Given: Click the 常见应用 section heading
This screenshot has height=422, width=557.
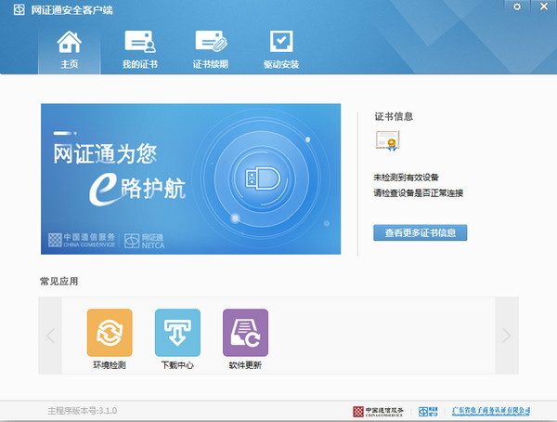Looking at the screenshot, I should coord(58,281).
